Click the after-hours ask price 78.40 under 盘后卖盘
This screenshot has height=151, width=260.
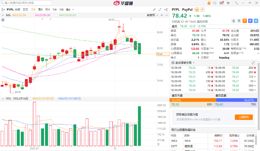tap(219, 105)
